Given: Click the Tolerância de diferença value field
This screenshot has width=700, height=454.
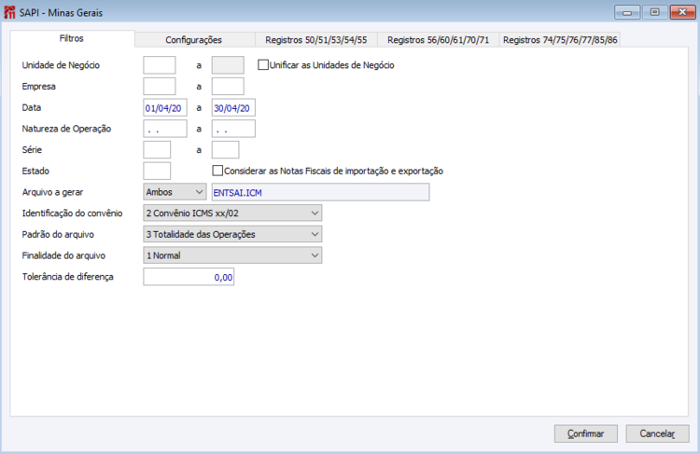Looking at the screenshot, I should [x=189, y=277].
